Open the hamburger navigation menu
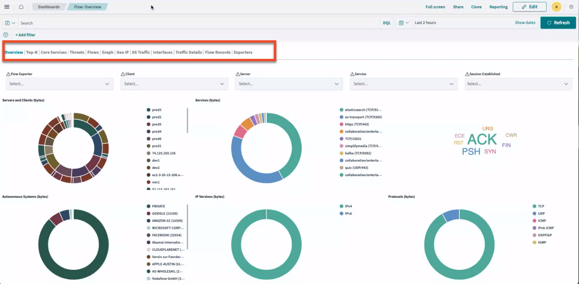This screenshot has width=579, height=284. pos(7,7)
